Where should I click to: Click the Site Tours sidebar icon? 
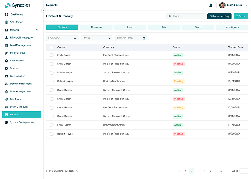pos(7,99)
